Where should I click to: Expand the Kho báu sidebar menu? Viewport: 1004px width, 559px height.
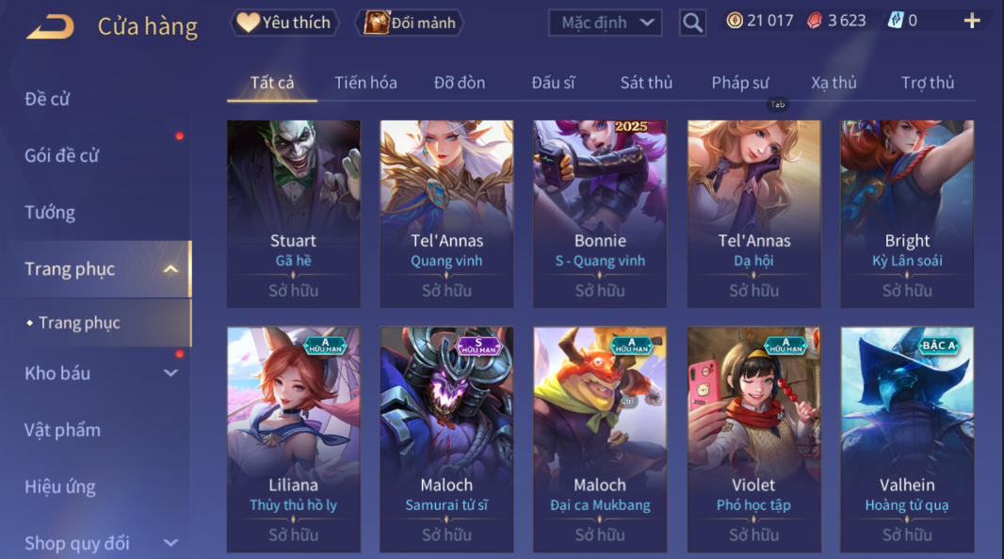[170, 373]
